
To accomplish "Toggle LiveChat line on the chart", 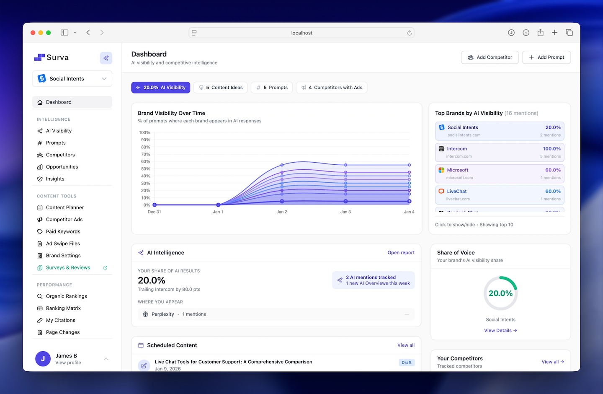I will point(500,194).
